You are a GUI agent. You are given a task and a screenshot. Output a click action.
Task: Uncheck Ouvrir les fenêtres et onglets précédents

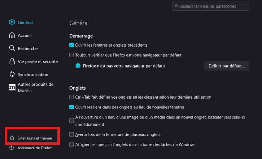pos(71,45)
